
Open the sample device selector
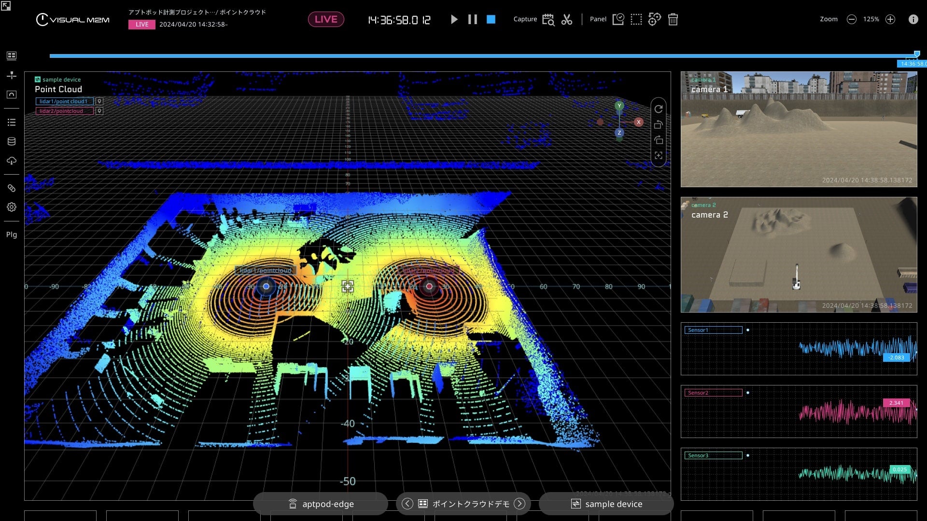[x=606, y=504]
